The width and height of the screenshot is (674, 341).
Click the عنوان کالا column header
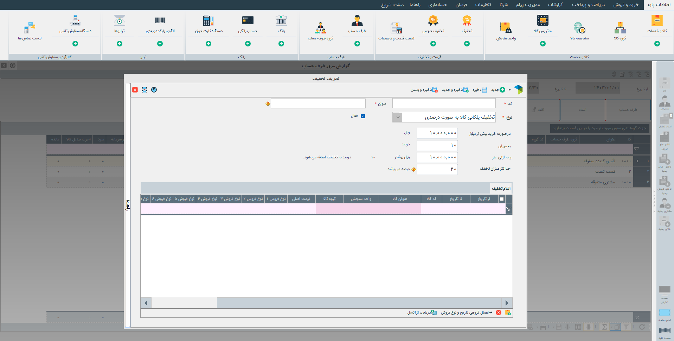click(400, 199)
